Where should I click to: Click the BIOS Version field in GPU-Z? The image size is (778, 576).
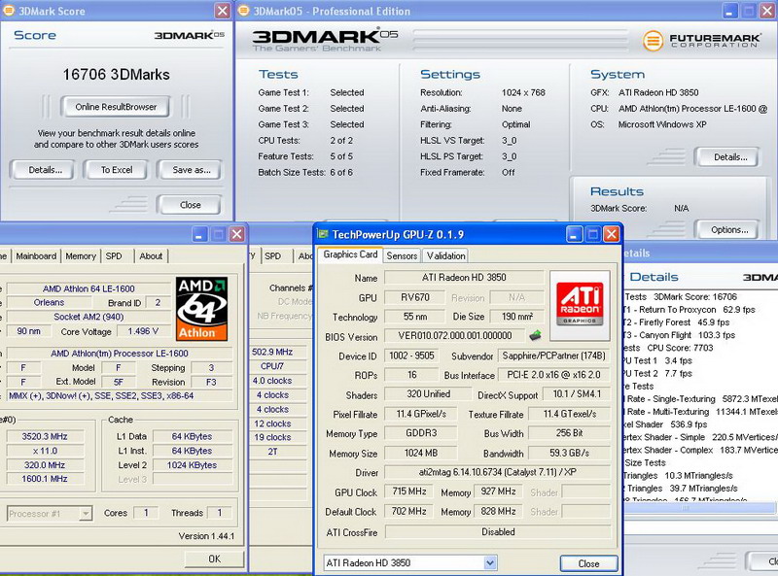[x=454, y=336]
